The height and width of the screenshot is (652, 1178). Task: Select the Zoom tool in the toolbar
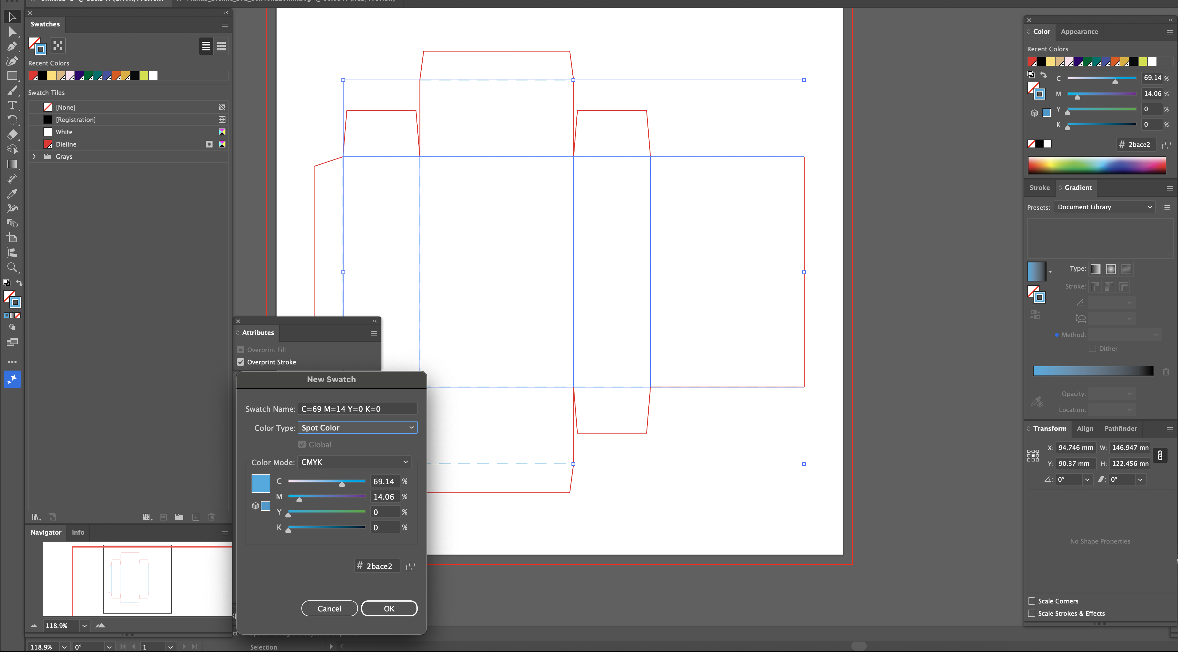pyautogui.click(x=12, y=268)
